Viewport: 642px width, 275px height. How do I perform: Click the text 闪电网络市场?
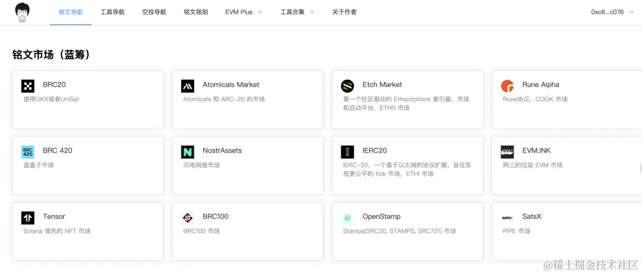point(202,165)
